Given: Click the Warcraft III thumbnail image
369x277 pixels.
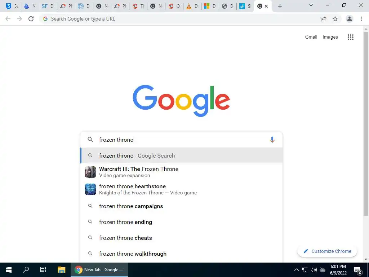Looking at the screenshot, I should (90, 172).
